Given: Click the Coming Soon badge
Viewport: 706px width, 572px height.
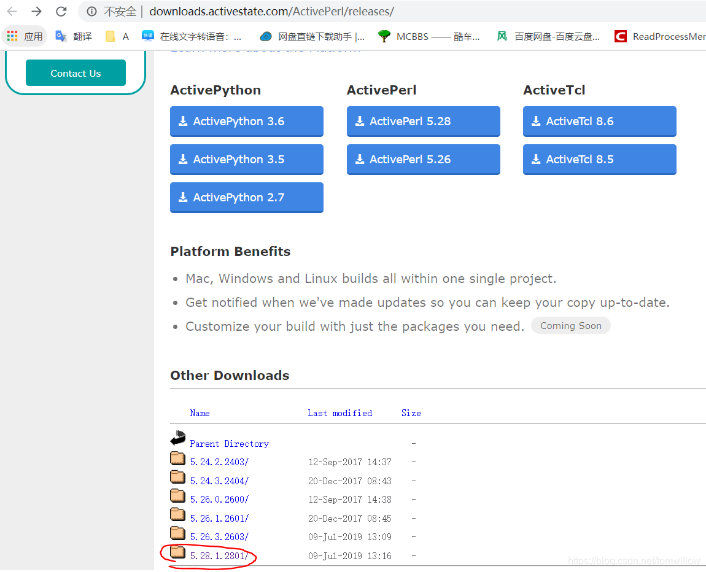Looking at the screenshot, I should pyautogui.click(x=571, y=326).
